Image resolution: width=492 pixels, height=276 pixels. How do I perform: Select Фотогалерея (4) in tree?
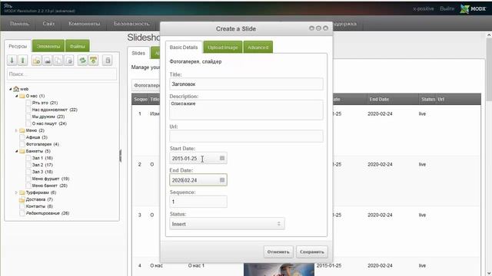pos(42,144)
